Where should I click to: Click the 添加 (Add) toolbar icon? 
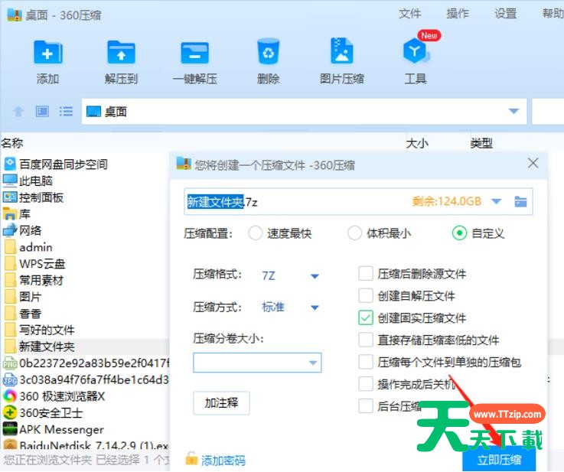pyautogui.click(x=48, y=53)
